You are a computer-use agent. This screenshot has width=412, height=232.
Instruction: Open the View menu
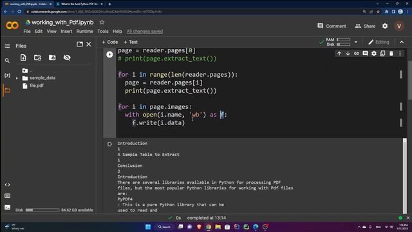point(51,32)
